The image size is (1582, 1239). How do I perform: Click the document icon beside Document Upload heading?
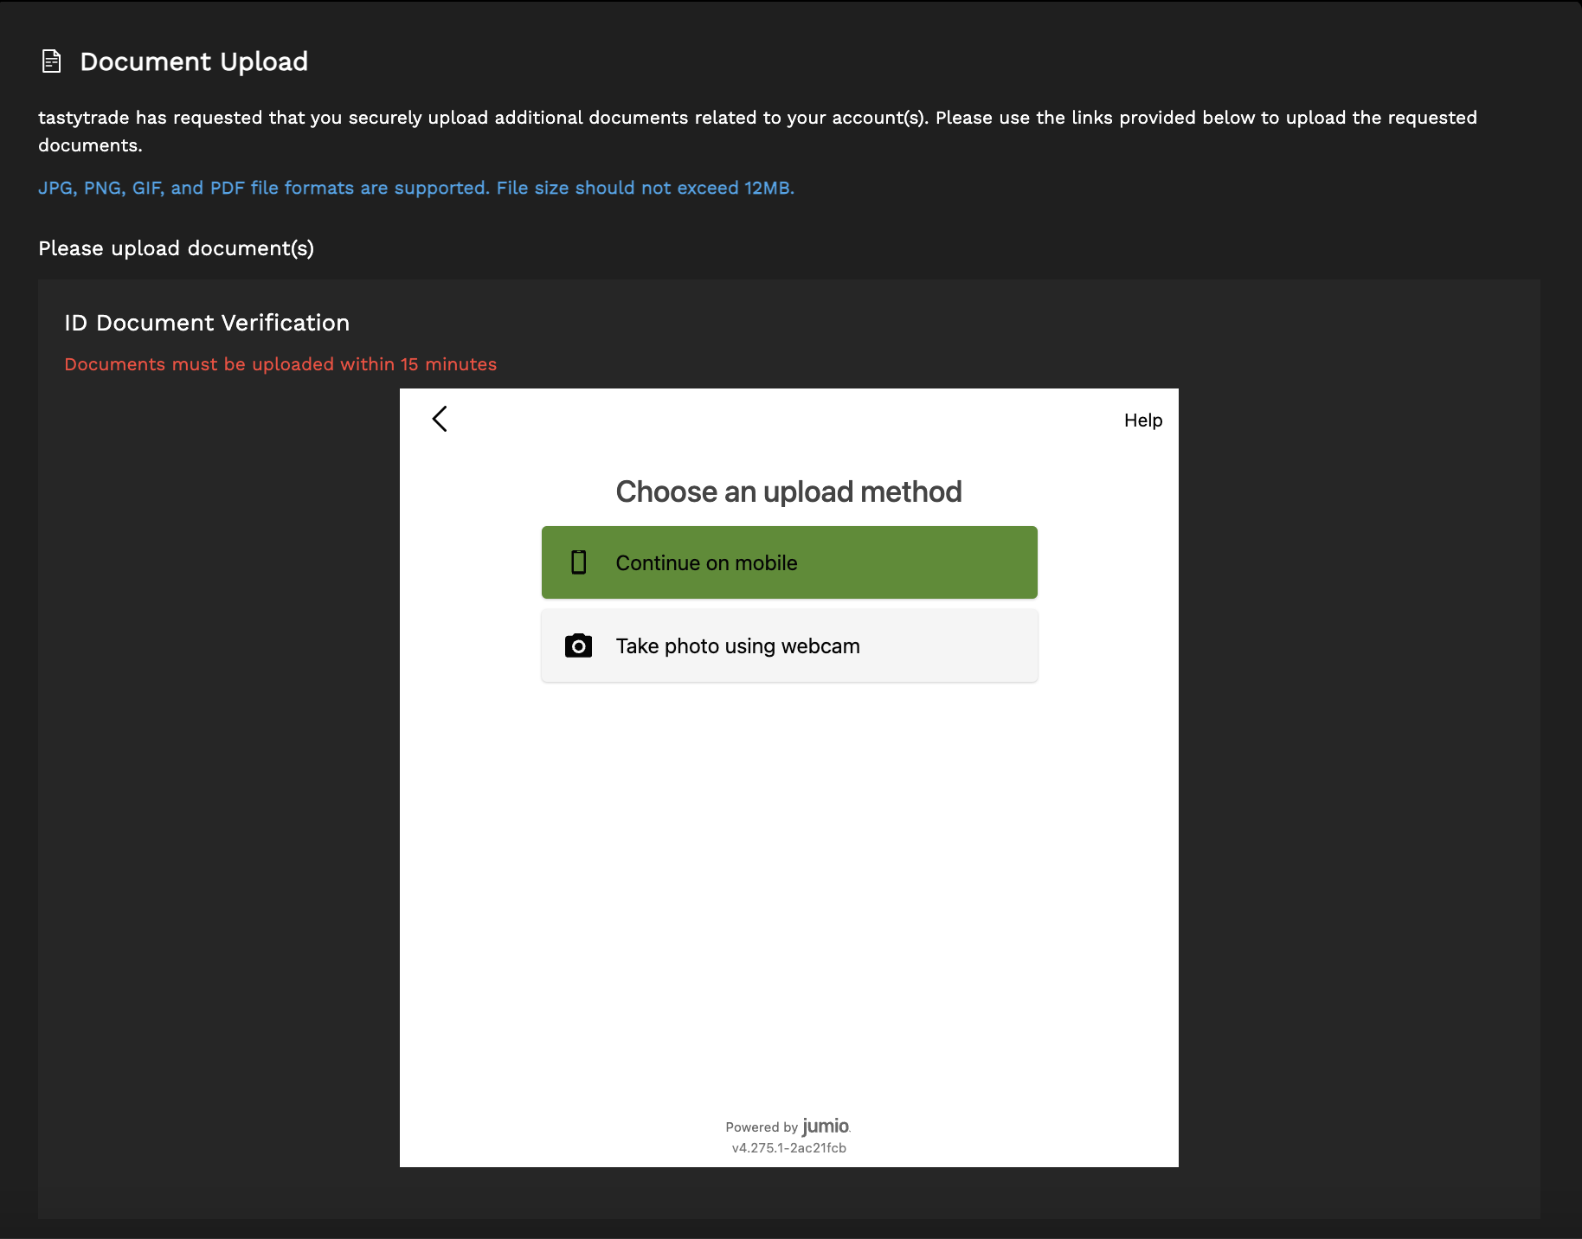[51, 61]
